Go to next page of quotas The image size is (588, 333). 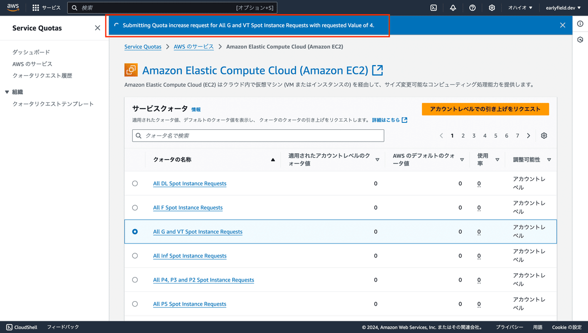coord(529,136)
